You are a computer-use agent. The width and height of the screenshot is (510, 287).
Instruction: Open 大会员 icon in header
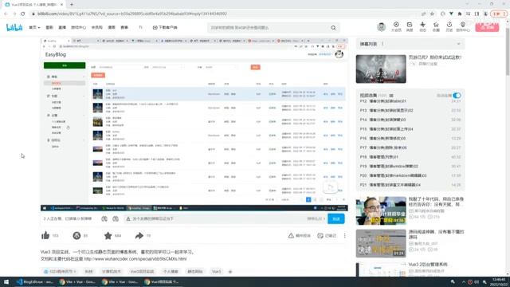pos(396,26)
